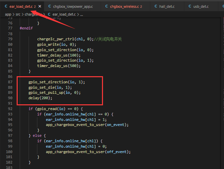Click gpio_set_direction(io, 0) on line 81
The height and width of the screenshot is (169, 224).
[x=65, y=50]
